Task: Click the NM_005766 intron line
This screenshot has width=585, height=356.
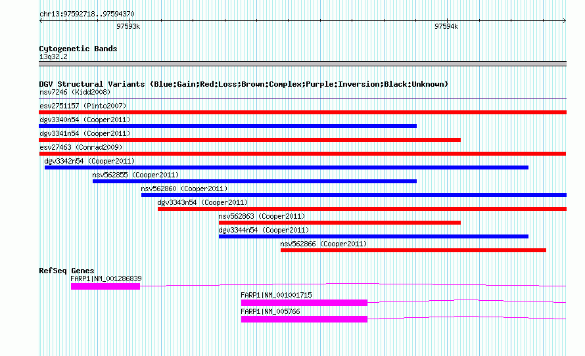Action: tap(467, 317)
